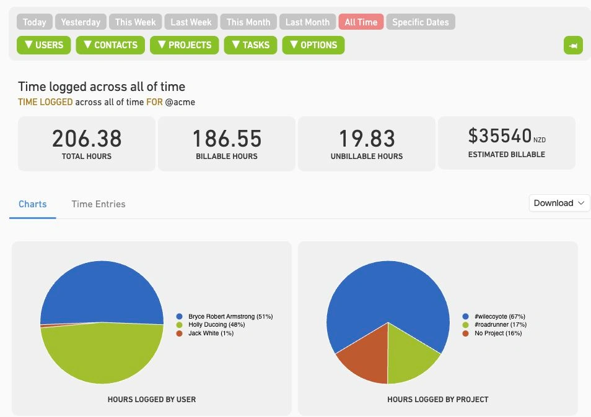
Task: Switch to the Time Entries tab
Action: [98, 204]
